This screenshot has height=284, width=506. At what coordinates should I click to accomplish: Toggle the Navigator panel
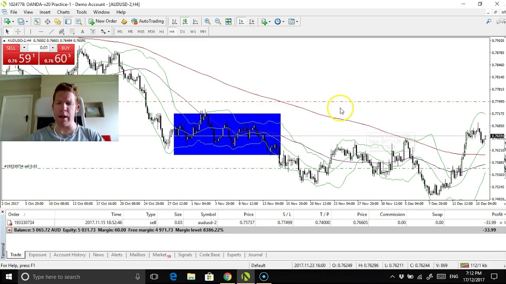pyautogui.click(x=58, y=21)
